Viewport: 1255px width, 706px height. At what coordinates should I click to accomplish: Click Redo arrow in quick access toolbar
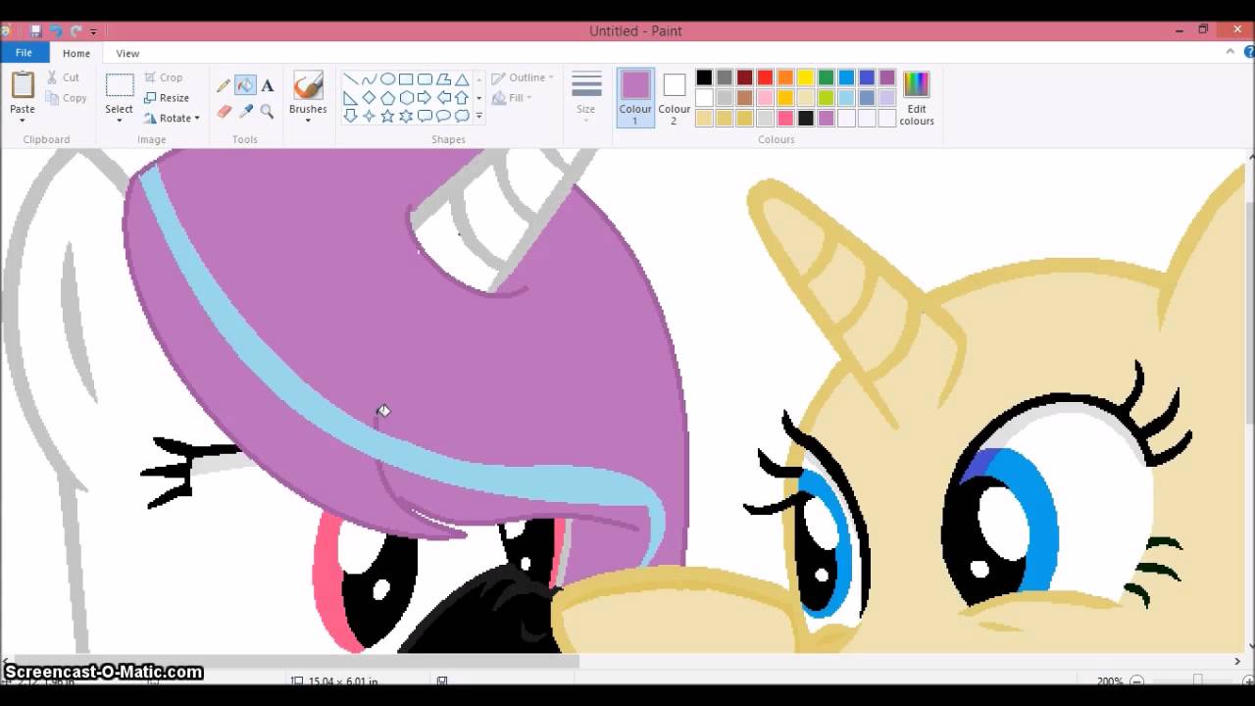pyautogui.click(x=75, y=31)
